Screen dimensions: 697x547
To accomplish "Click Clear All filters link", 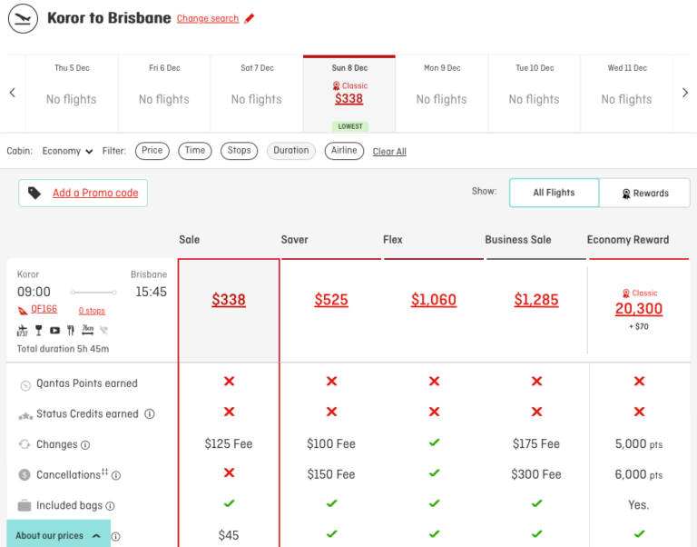I will (389, 152).
